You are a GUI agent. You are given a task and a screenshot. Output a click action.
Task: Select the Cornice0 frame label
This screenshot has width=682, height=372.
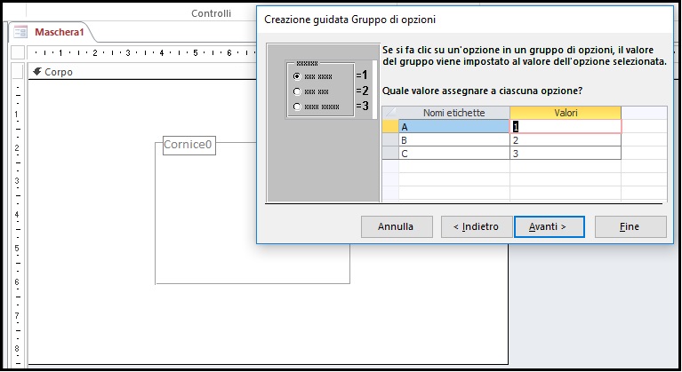pyautogui.click(x=189, y=145)
